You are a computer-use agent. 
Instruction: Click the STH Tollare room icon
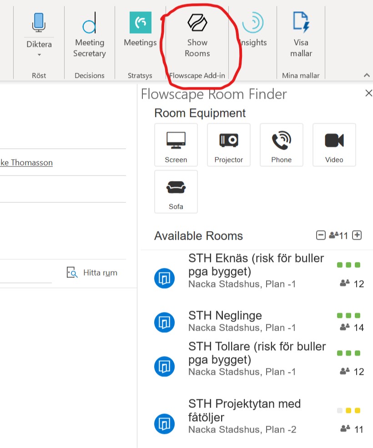coord(164,366)
